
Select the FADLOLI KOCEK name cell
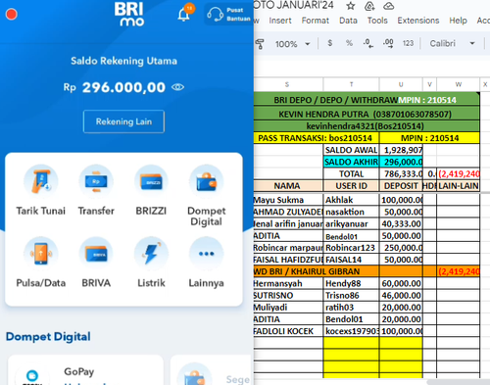pyautogui.click(x=288, y=331)
